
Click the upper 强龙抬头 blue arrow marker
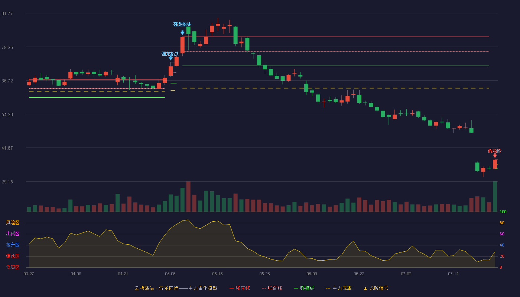[182, 33]
